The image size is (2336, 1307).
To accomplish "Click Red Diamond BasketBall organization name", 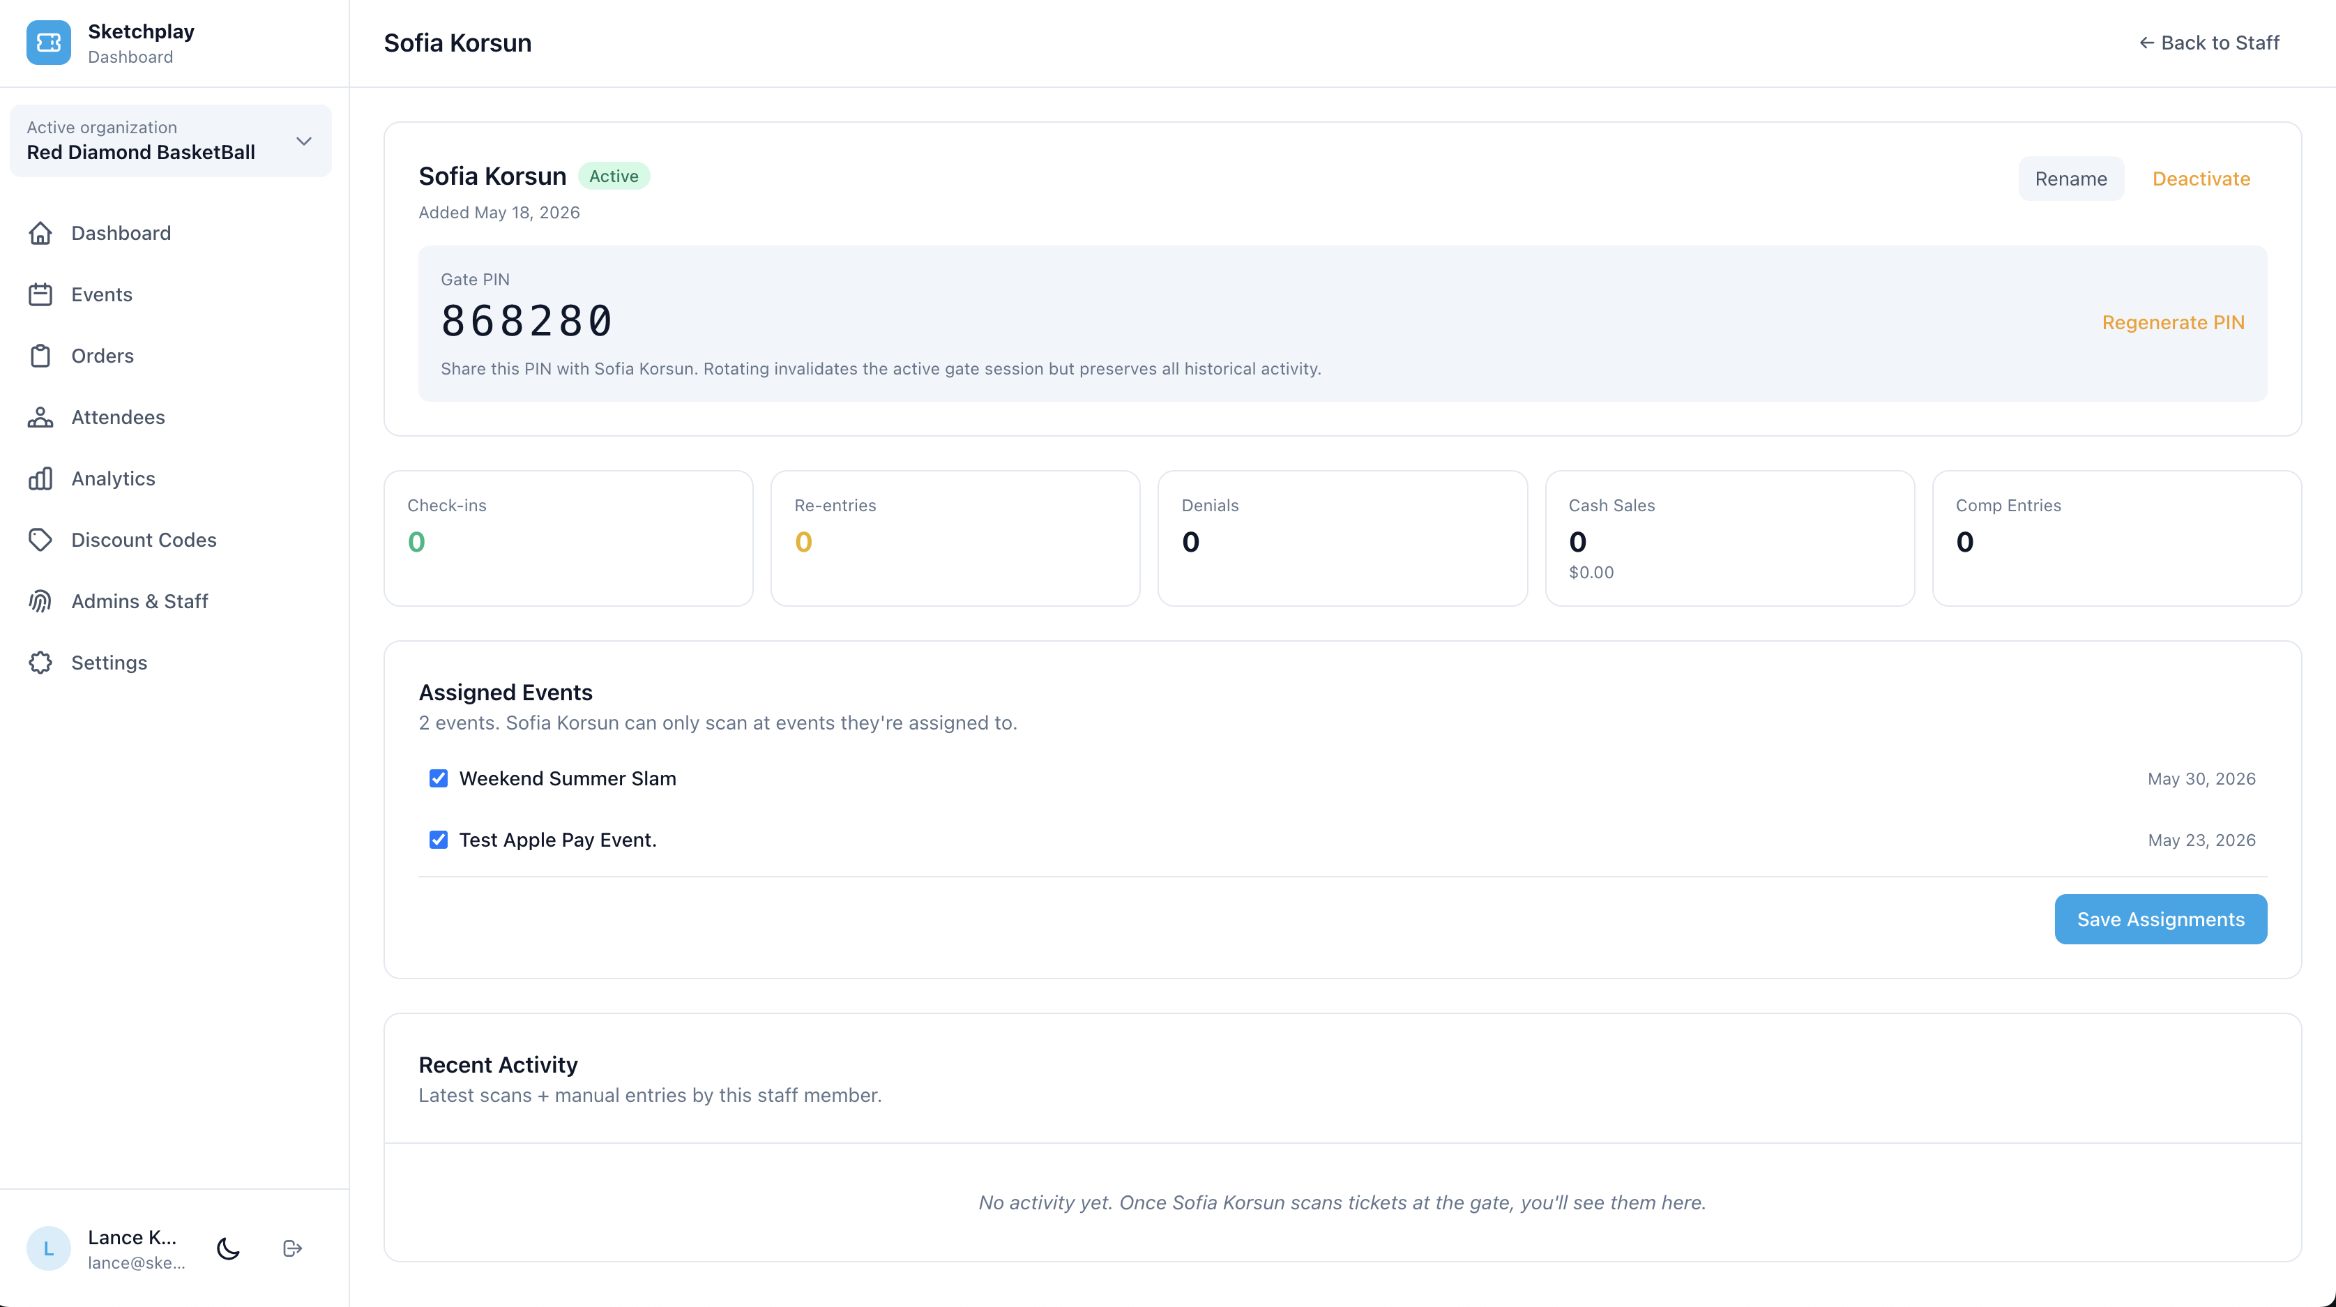I will click(141, 152).
